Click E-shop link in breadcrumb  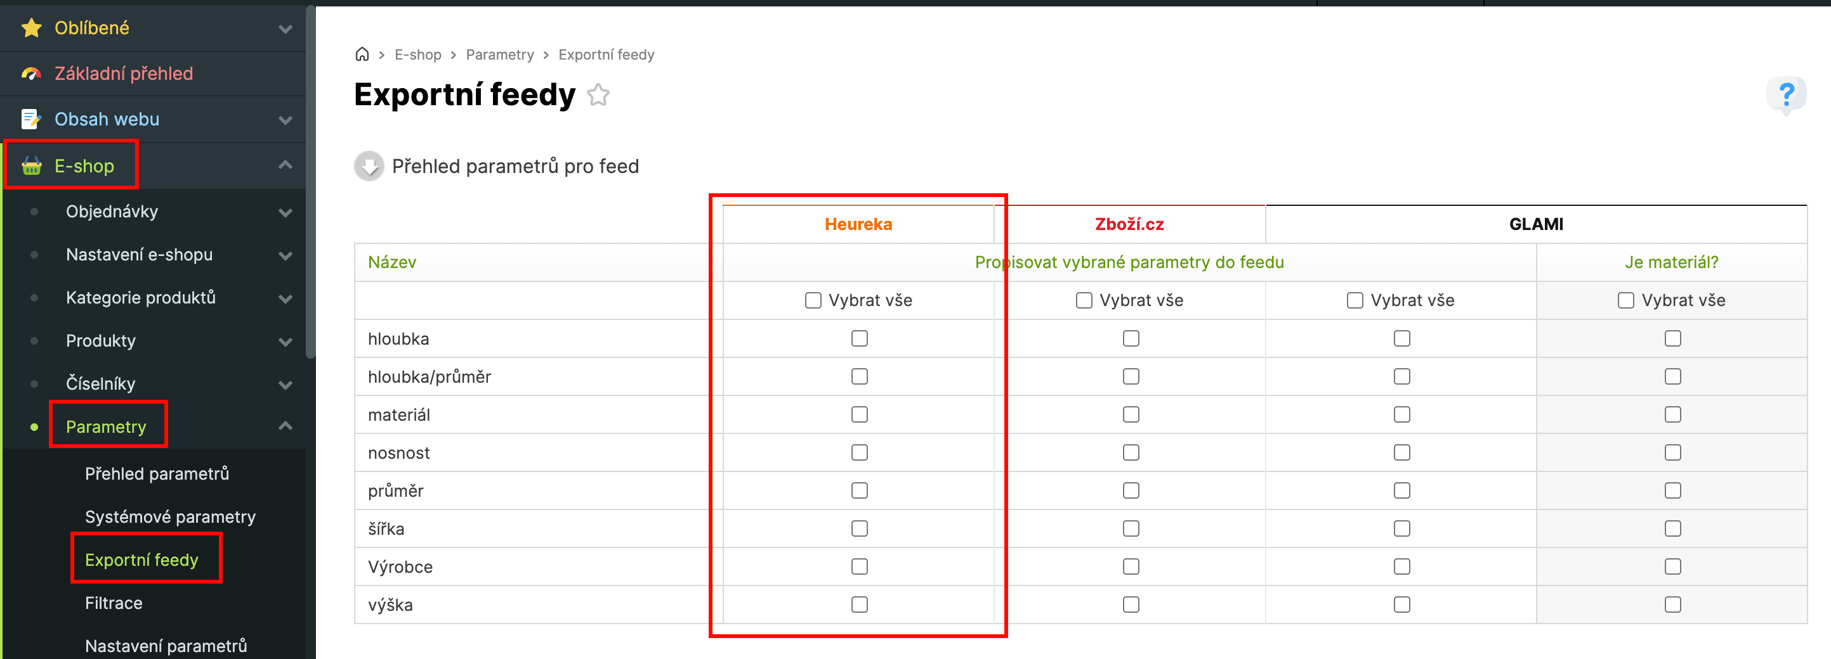tap(418, 54)
